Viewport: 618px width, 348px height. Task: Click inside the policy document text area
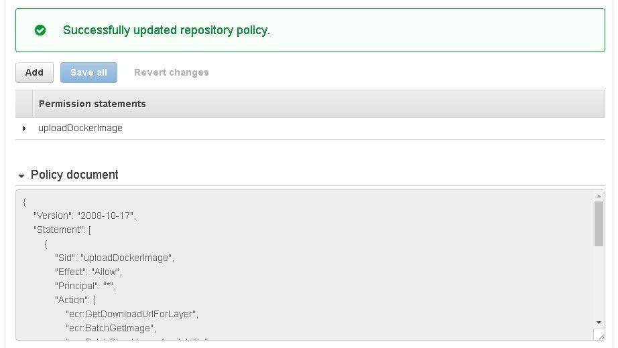tap(304, 265)
